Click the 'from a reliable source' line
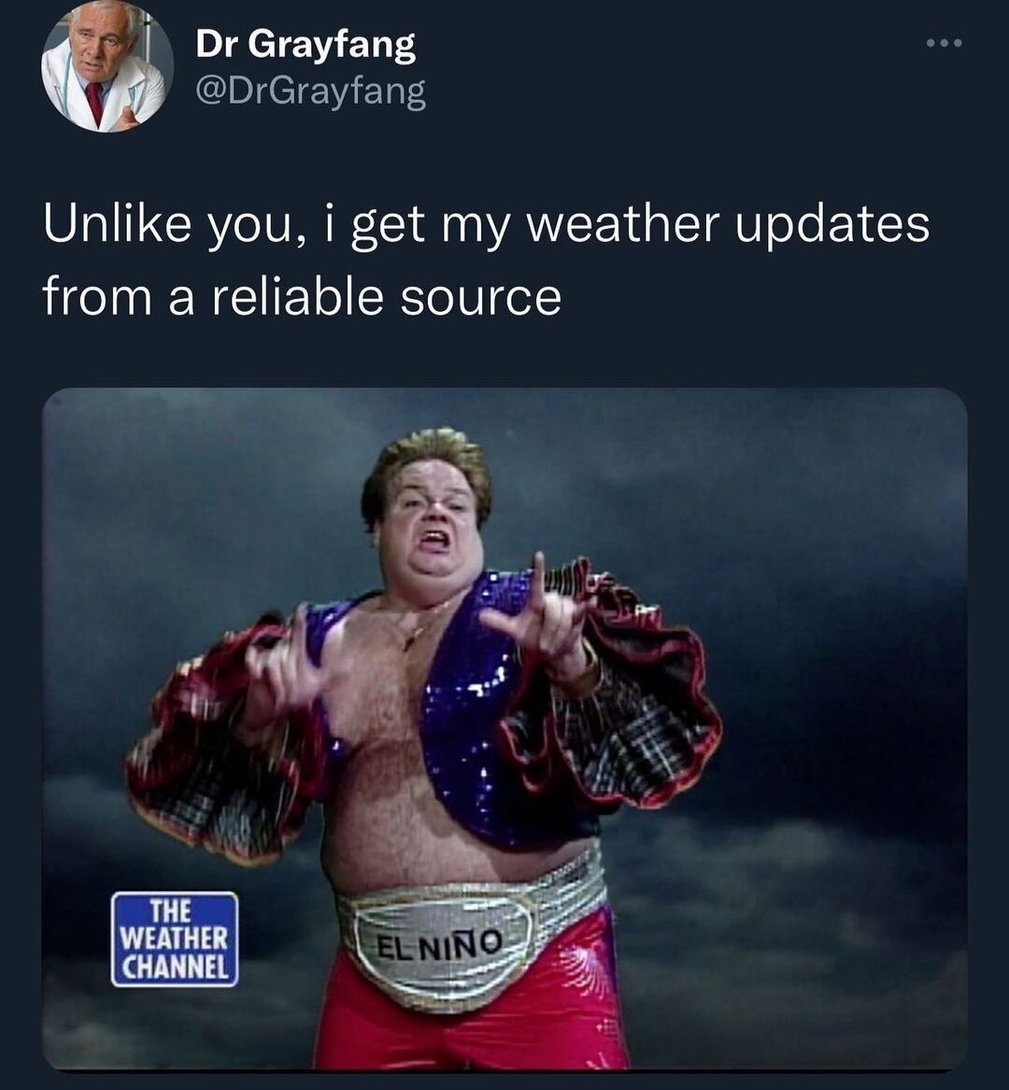 click(x=302, y=297)
